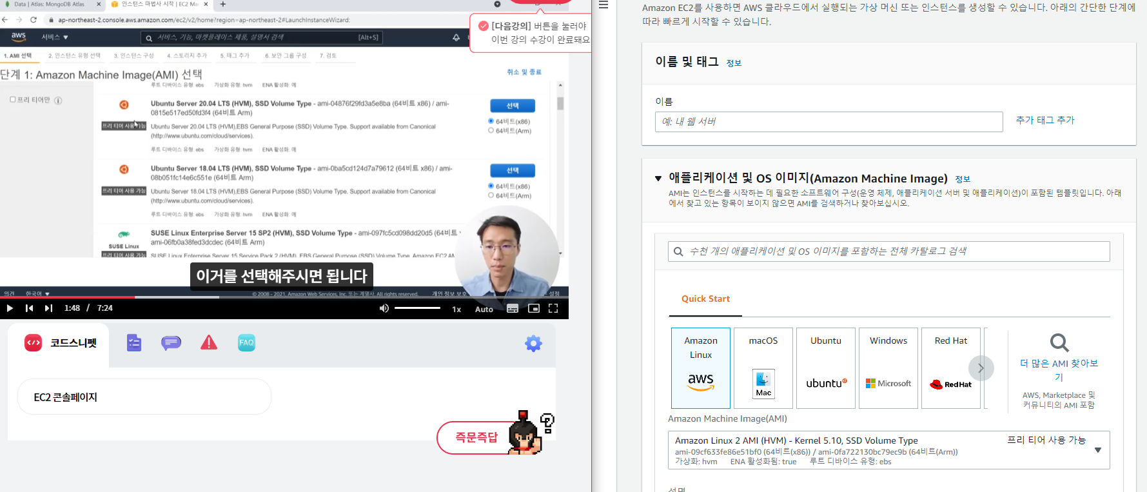Open the Auto video quality selector

coord(484,310)
